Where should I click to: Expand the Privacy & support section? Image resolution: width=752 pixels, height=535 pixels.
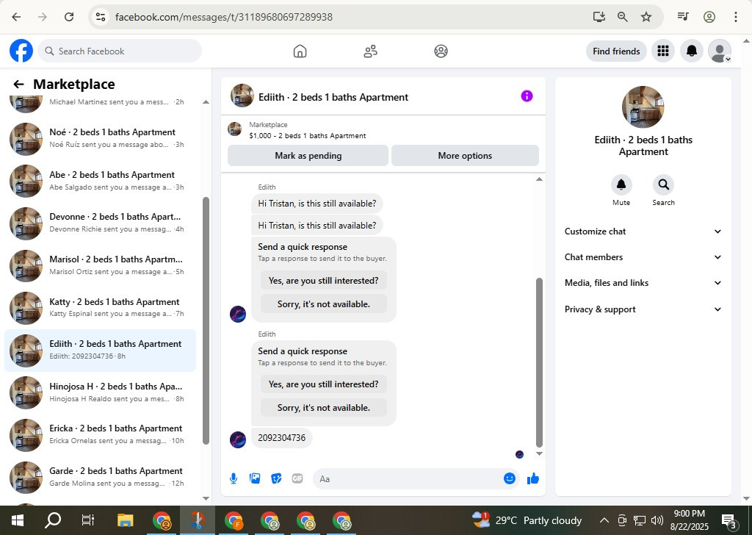[643, 309]
